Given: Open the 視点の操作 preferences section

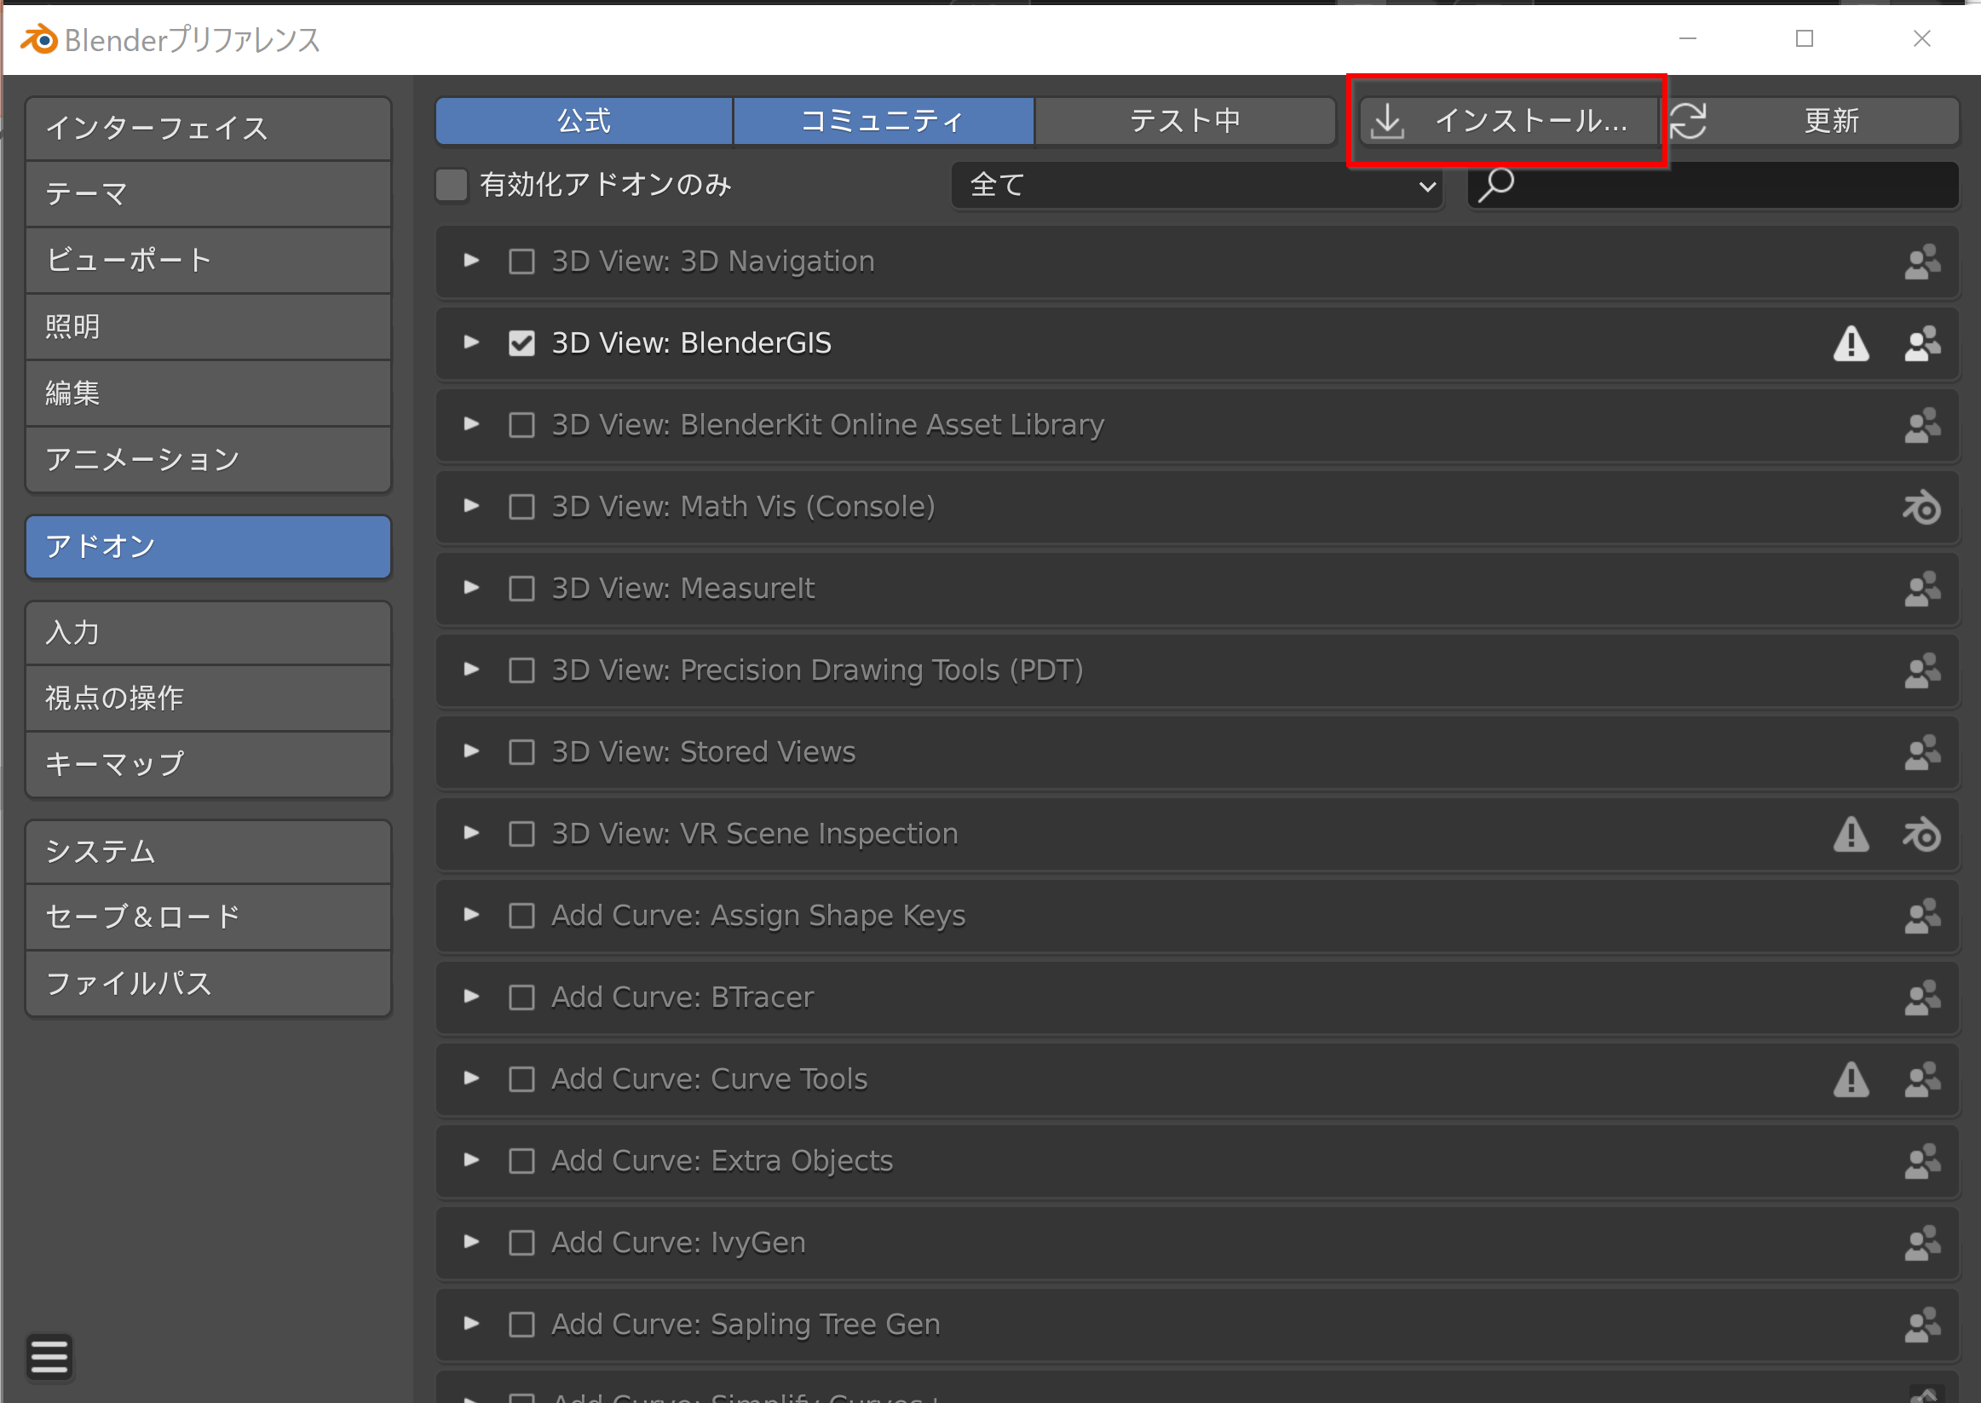Looking at the screenshot, I should [208, 698].
